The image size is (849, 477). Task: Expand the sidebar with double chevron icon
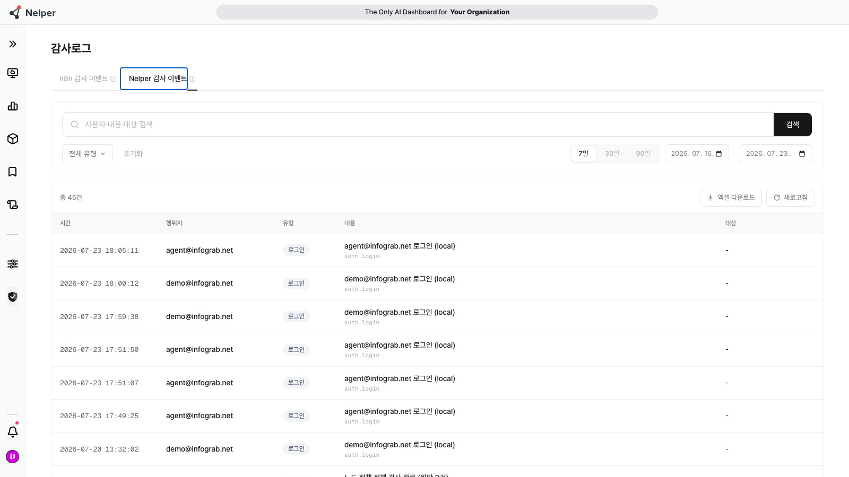click(x=13, y=44)
